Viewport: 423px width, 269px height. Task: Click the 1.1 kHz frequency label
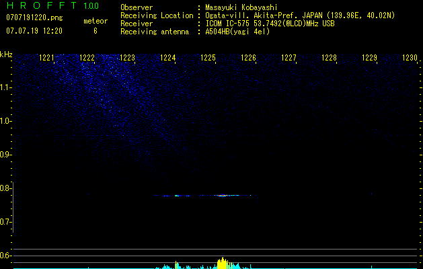[x=6, y=87]
